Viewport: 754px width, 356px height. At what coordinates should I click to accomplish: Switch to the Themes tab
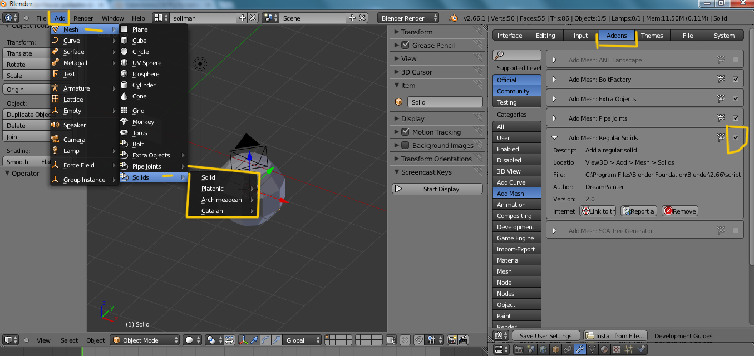point(652,36)
